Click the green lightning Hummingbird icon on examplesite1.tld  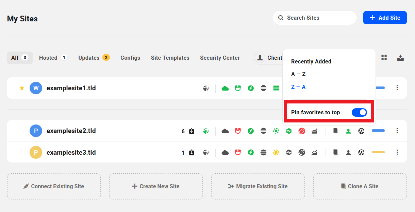pos(251,89)
